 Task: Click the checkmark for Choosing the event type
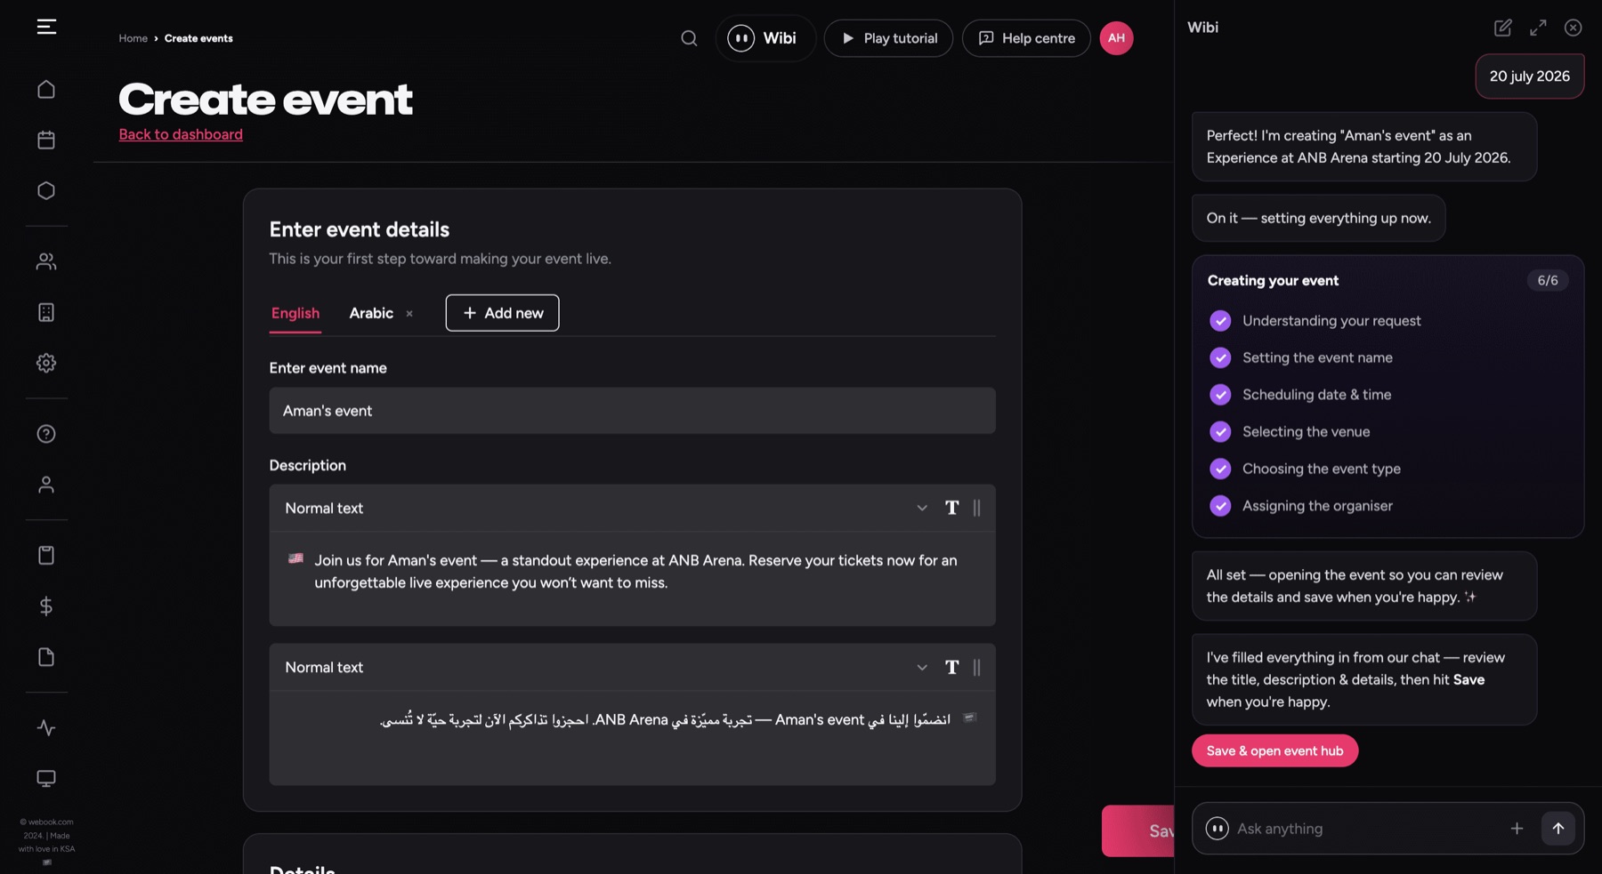tap(1220, 469)
